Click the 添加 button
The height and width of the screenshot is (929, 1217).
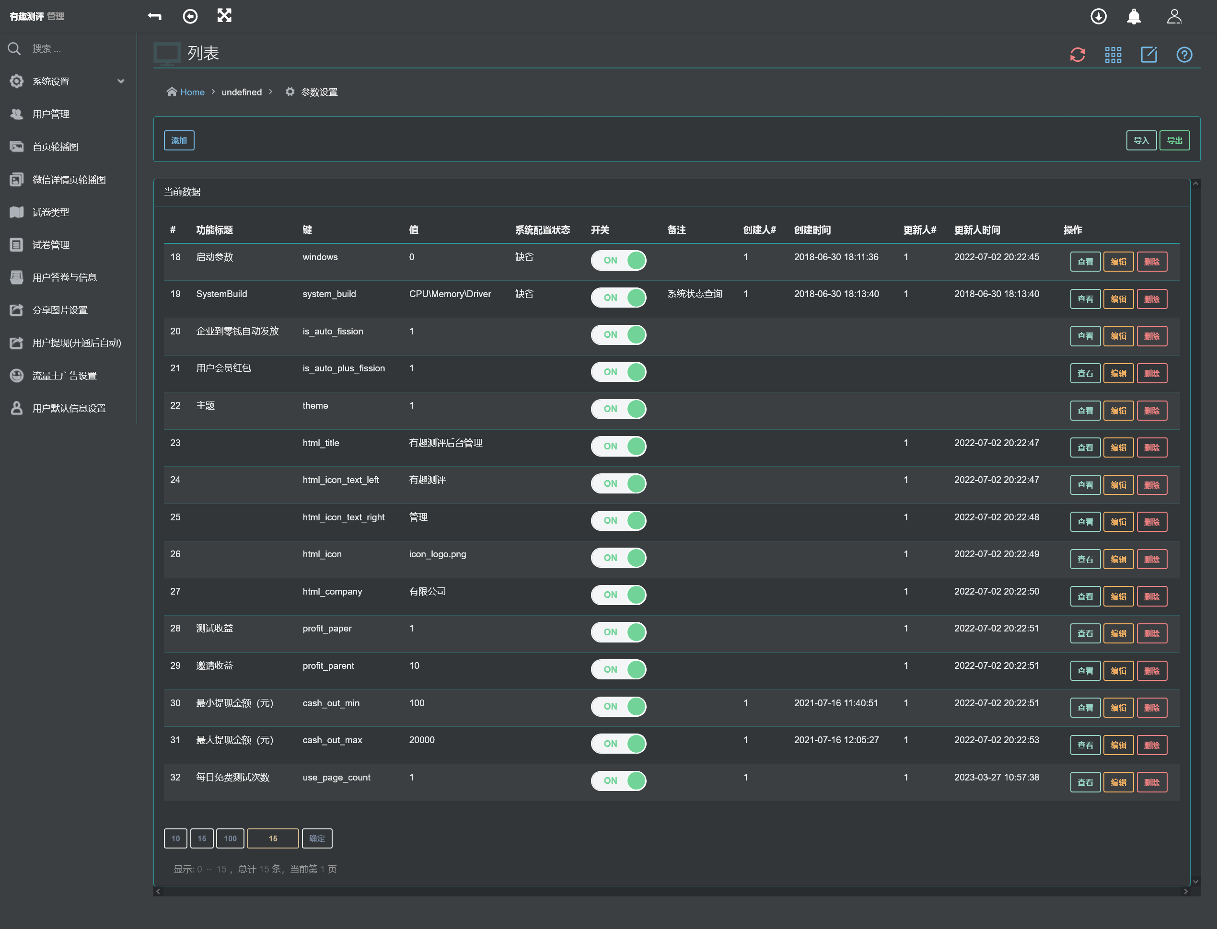coord(179,140)
